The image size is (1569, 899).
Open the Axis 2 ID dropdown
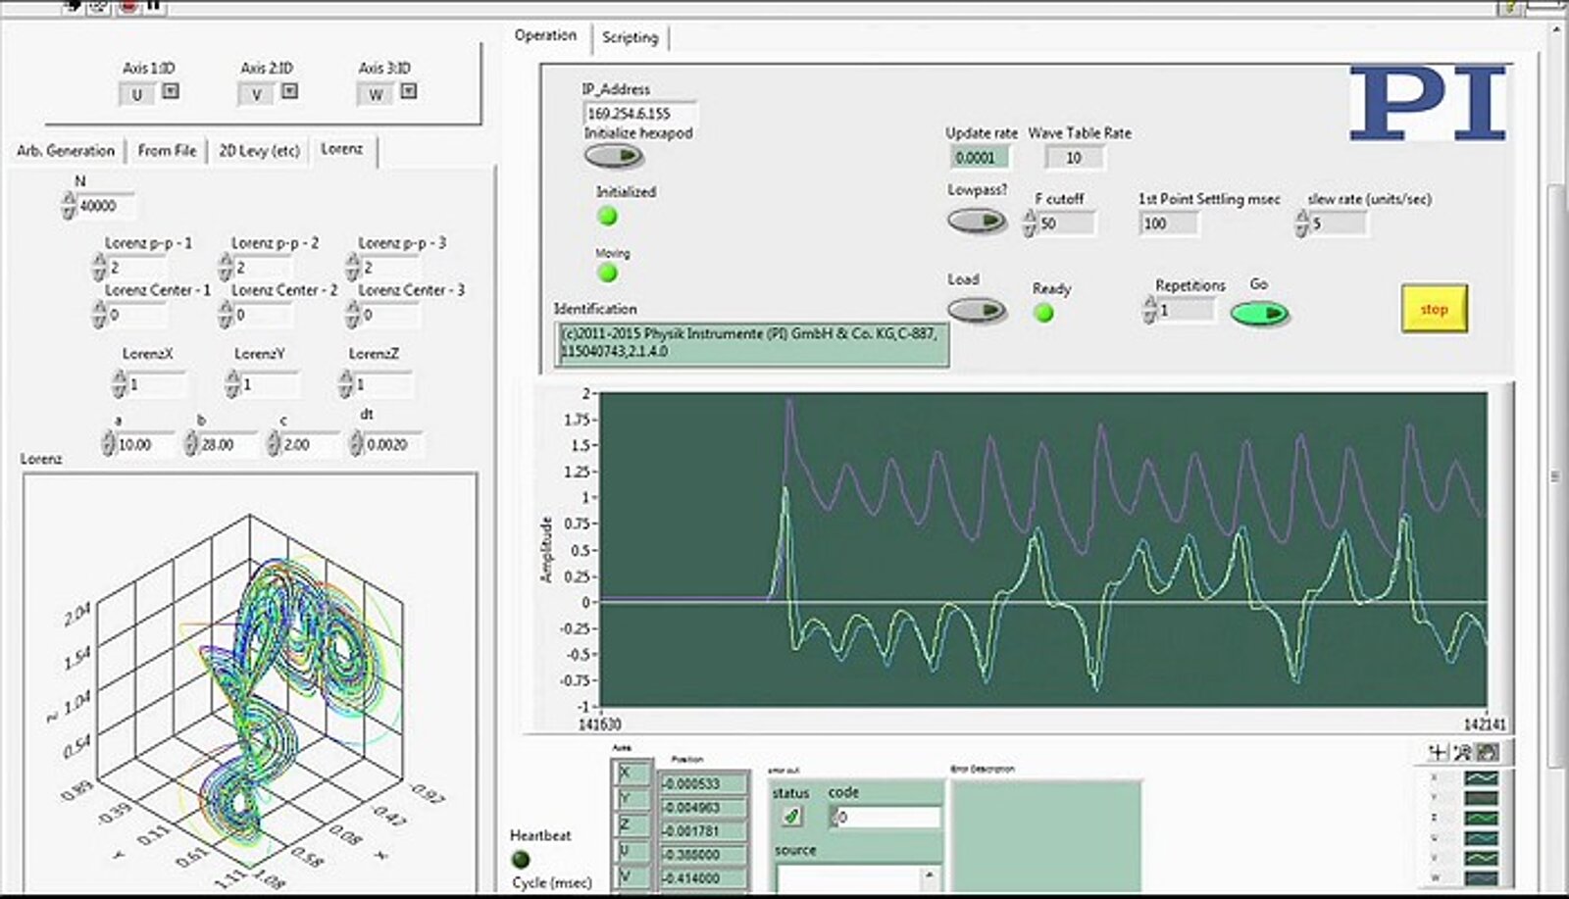pos(289,92)
